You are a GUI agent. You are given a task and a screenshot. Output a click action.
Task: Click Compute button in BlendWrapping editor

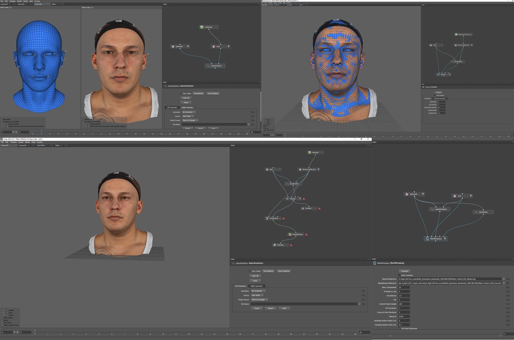coord(404,271)
